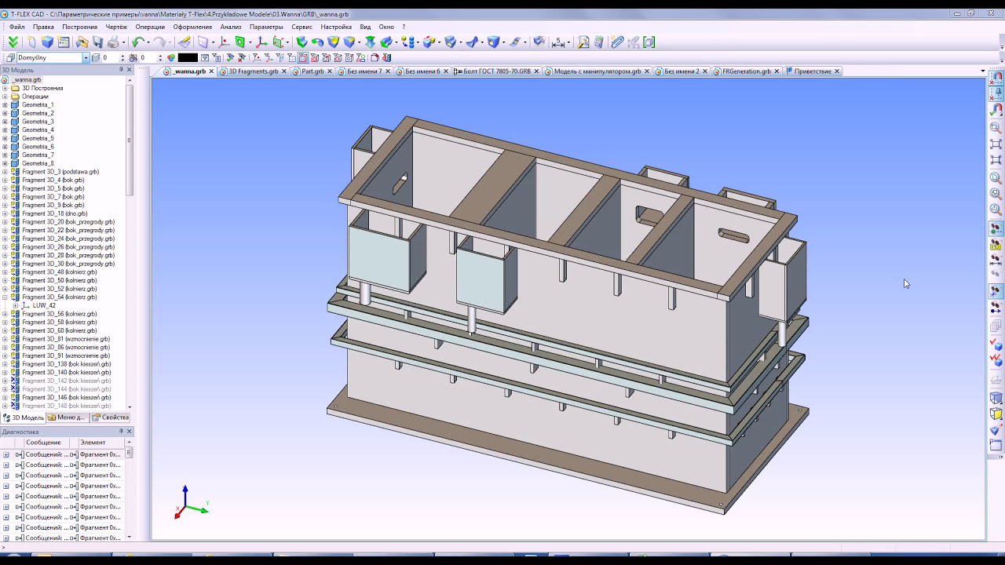Select the workplane creation tool
Screen dimensions: 1005x565
(x=203, y=42)
